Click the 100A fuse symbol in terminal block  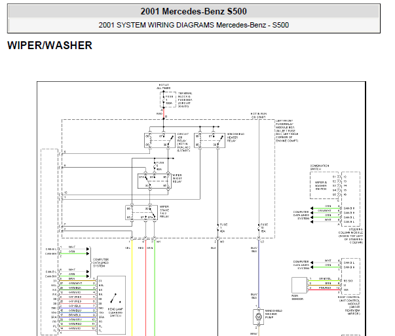pos(164,100)
